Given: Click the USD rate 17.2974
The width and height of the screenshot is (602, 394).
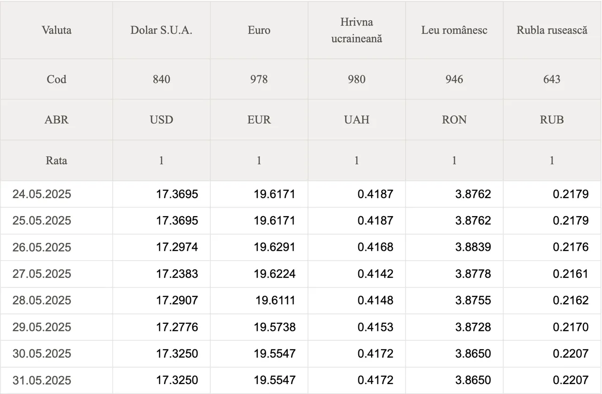Looking at the screenshot, I should tap(177, 247).
